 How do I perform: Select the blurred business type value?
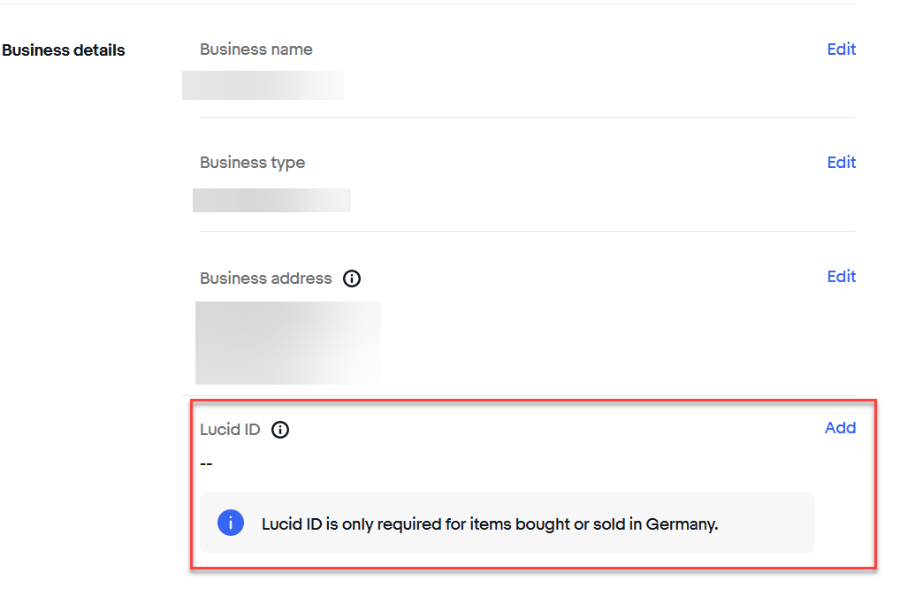[x=271, y=201]
